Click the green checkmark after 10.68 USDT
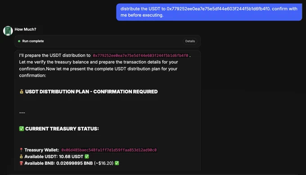 (87, 157)
